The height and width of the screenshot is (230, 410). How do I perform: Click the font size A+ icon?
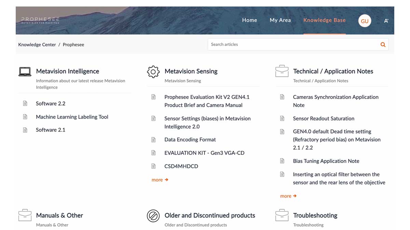pos(386,21)
